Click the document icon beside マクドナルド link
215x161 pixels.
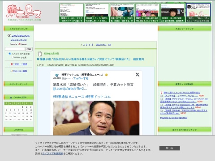[161, 99]
